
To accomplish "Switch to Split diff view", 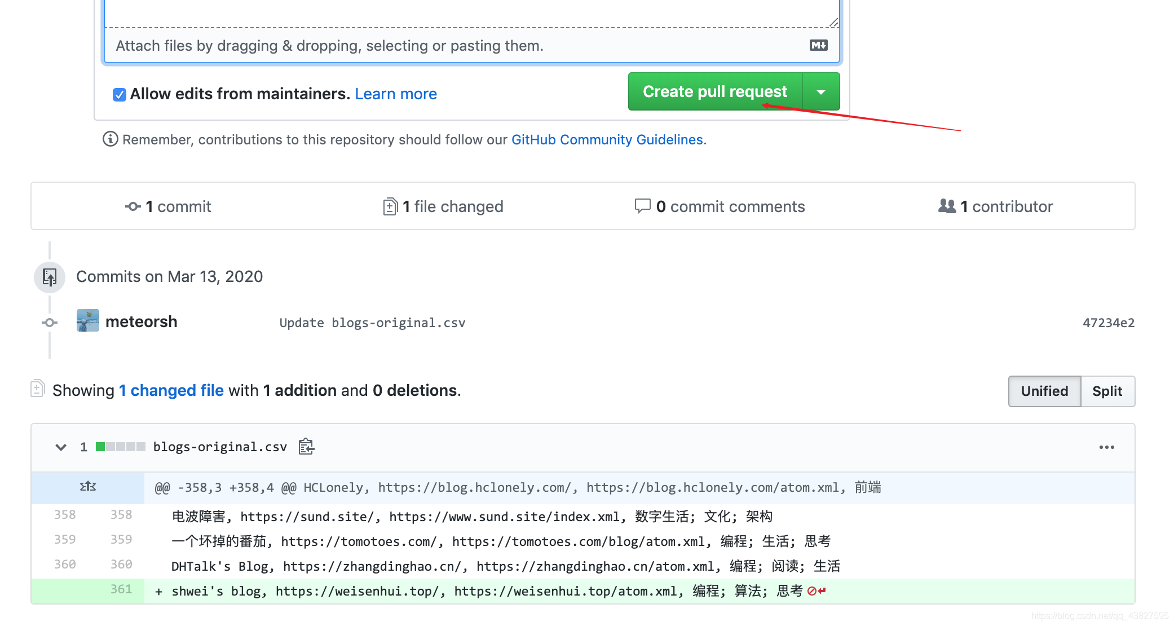I will tap(1107, 391).
